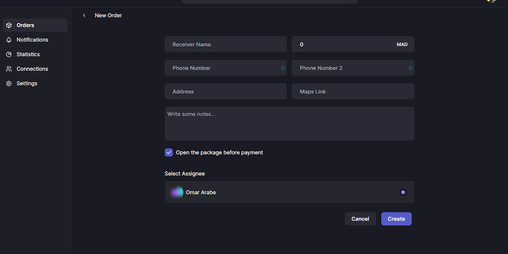Click the Statistics pie chart icon

(9, 55)
